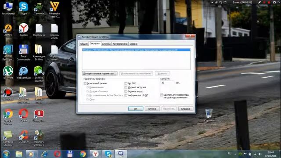This screenshot has width=281, height=158.
Task: Select the Plants vs. Zombies desktop icon
Action: (x=39, y=138)
